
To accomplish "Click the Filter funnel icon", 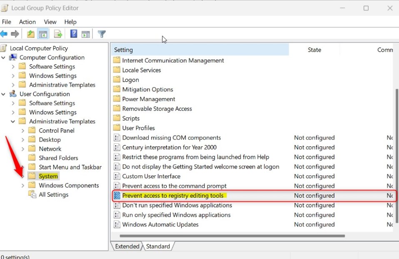I will click(101, 34).
